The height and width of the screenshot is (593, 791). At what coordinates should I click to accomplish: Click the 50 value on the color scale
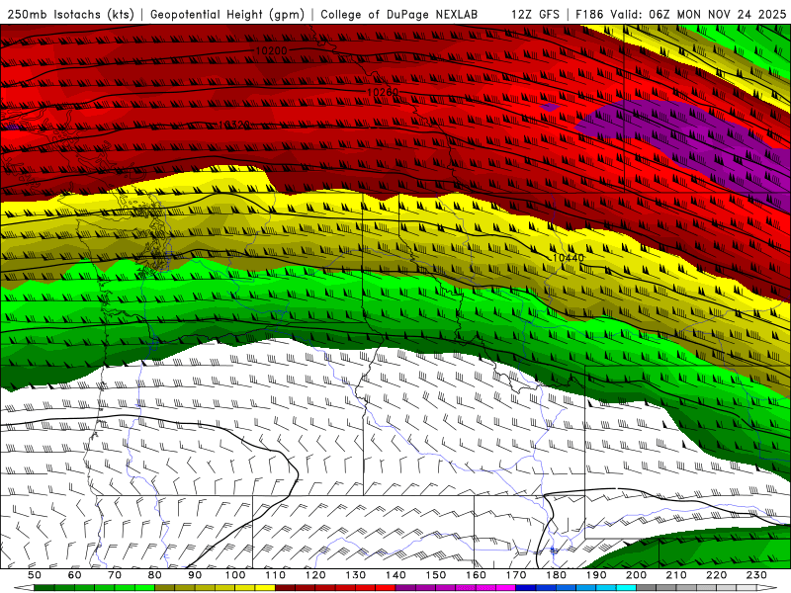pos(35,575)
